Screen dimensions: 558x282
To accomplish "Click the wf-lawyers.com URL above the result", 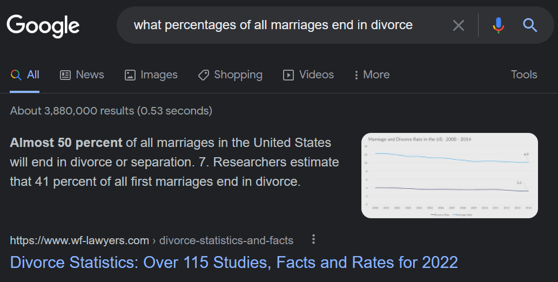I will point(79,240).
